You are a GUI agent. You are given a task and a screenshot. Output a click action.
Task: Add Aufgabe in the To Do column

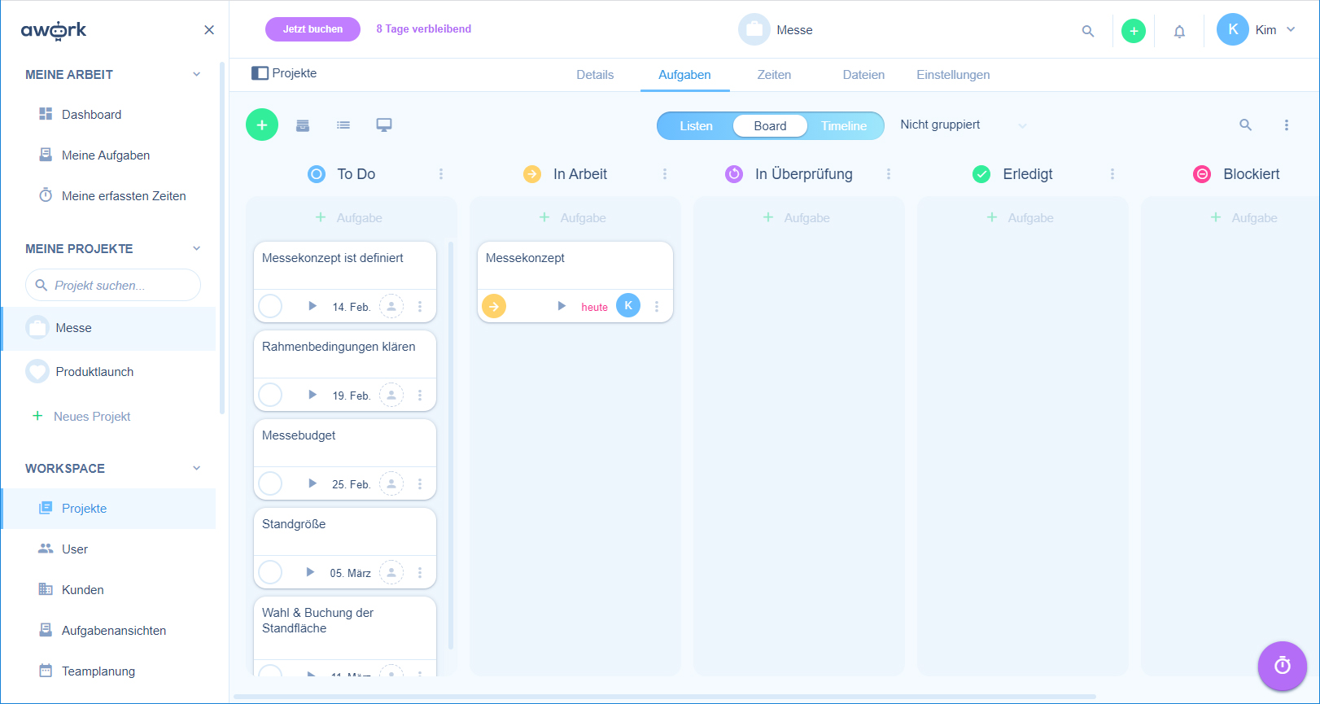click(x=349, y=217)
